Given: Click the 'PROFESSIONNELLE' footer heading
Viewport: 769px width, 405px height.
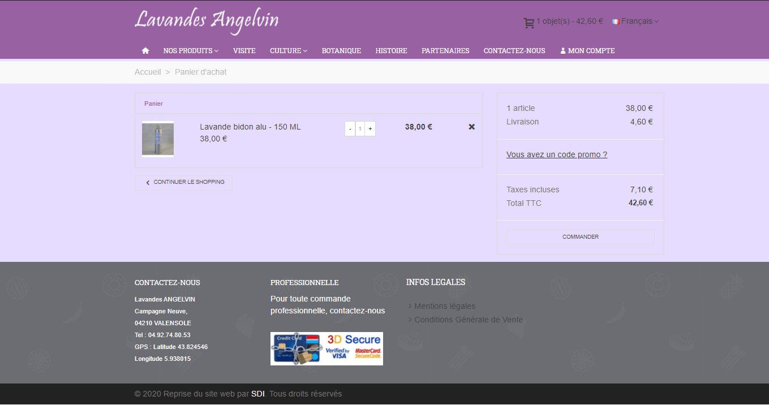Looking at the screenshot, I should [x=304, y=282].
